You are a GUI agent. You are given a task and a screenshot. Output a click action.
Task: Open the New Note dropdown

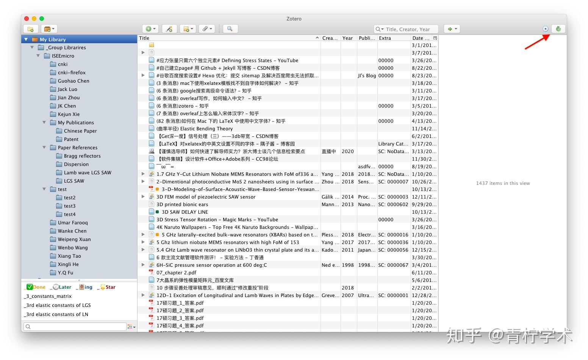point(188,29)
